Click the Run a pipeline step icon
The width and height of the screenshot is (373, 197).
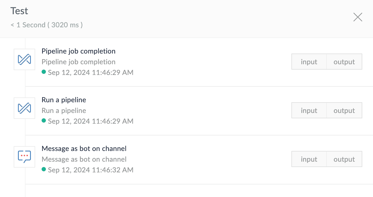[24, 108]
